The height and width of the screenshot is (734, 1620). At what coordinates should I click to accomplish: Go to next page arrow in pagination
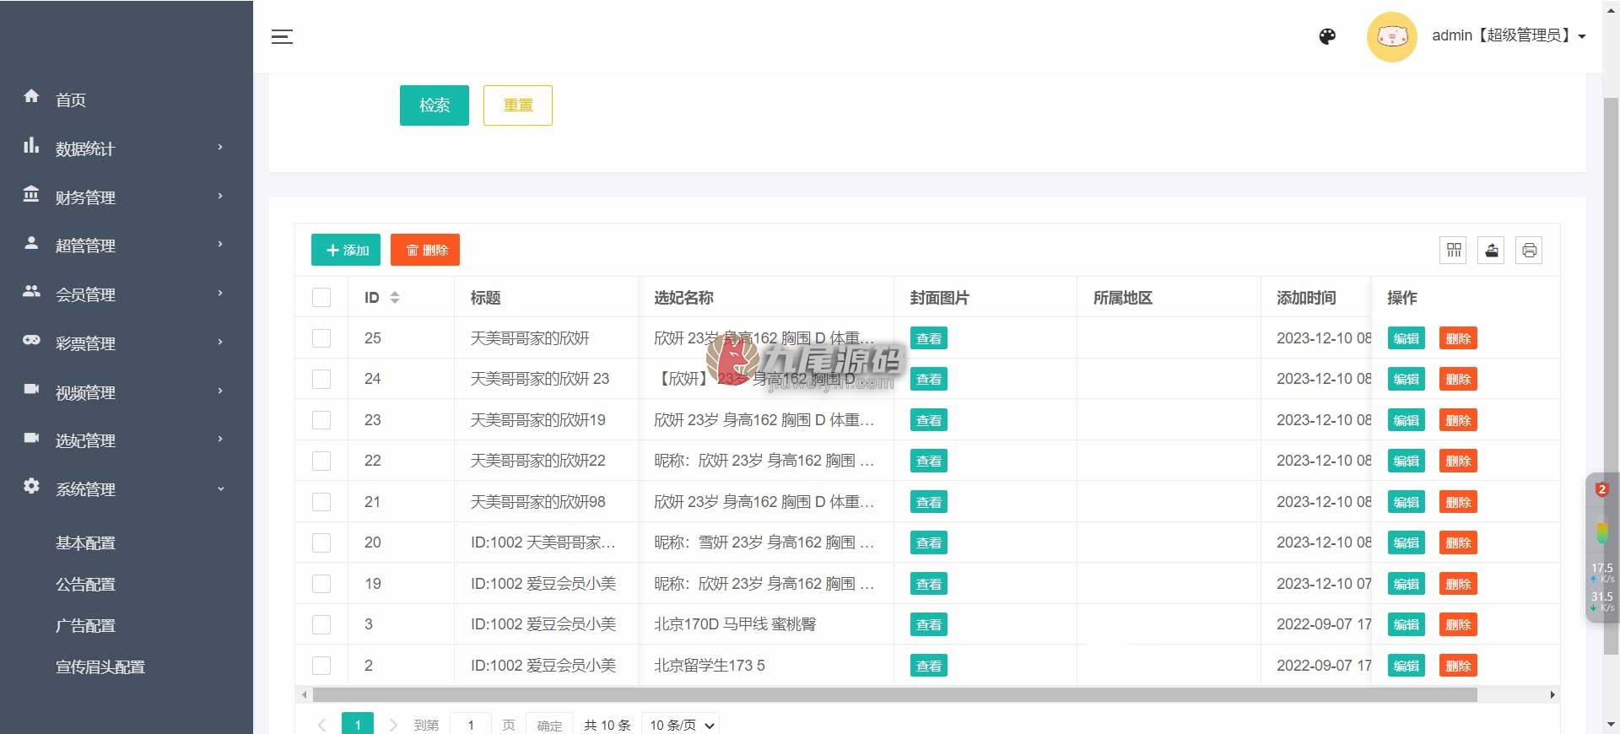(392, 725)
